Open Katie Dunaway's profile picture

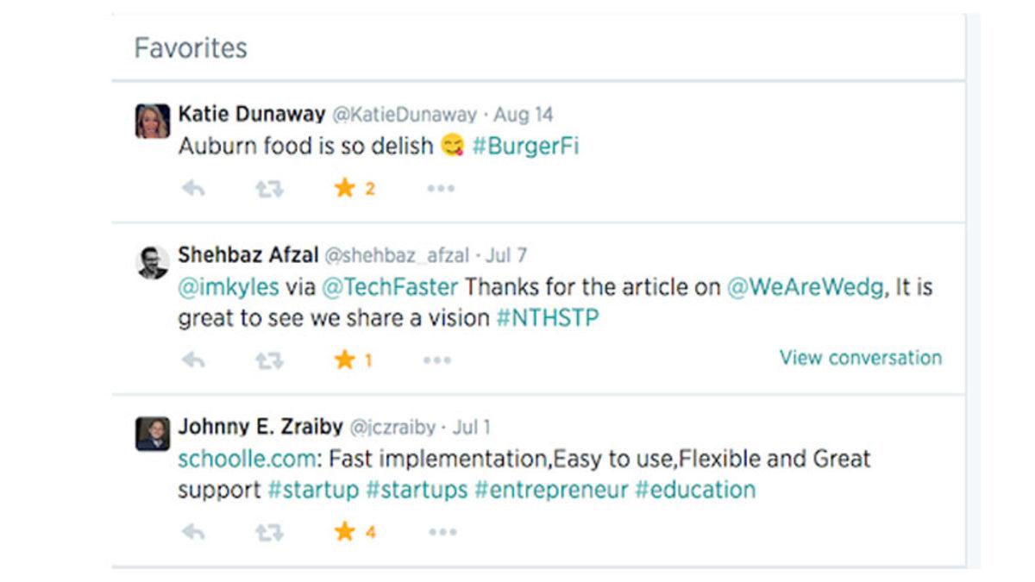[x=153, y=121]
